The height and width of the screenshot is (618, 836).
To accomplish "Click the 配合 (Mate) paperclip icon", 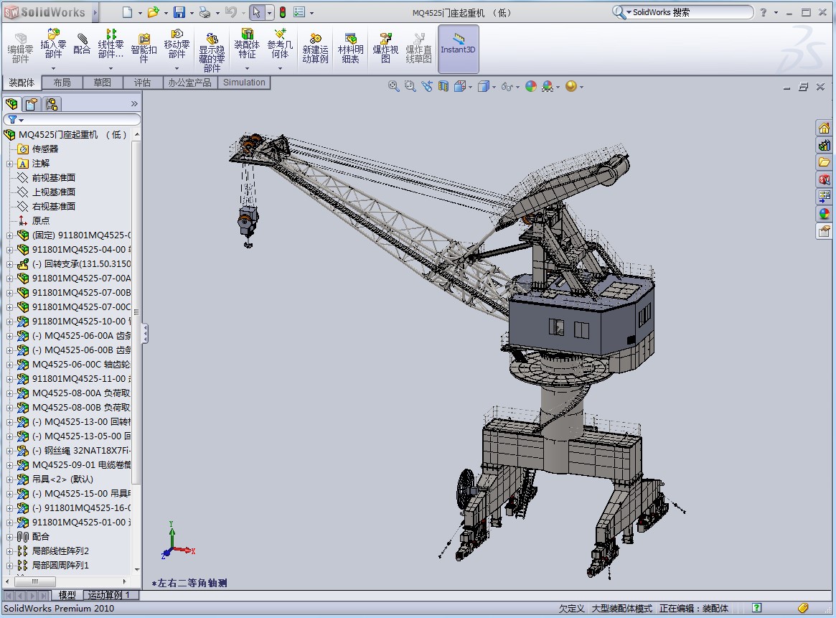I will point(83,39).
